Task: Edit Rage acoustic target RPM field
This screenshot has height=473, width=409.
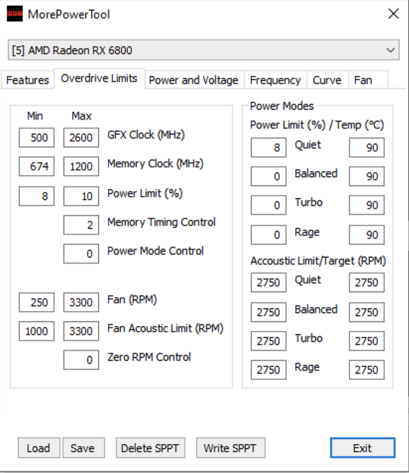Action: pos(367,370)
